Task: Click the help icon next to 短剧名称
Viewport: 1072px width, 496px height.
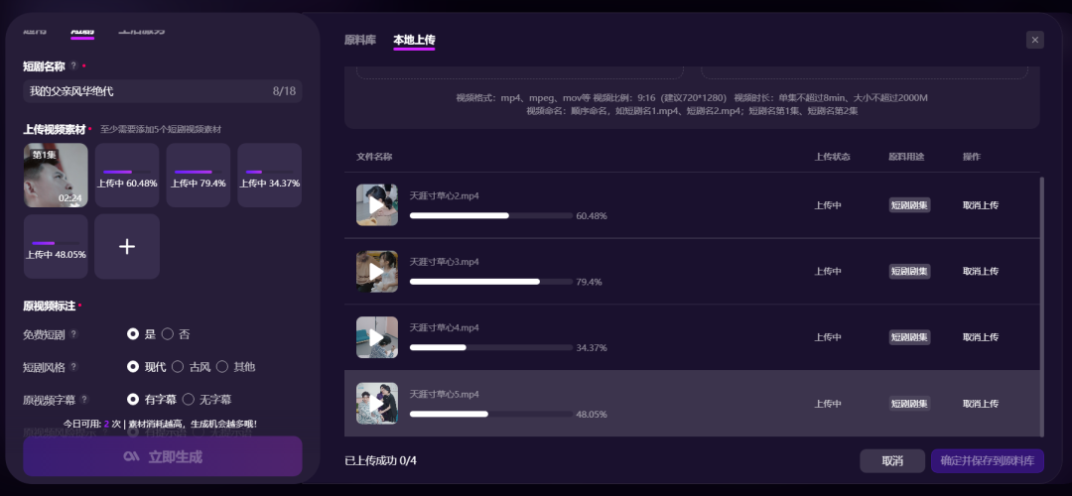Action: click(x=73, y=66)
